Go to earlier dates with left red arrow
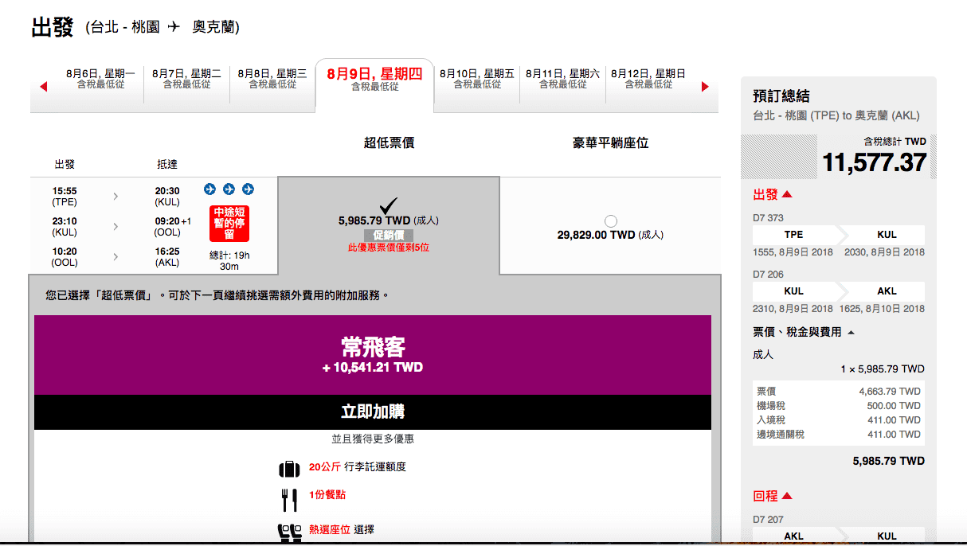This screenshot has width=967, height=546. coord(43,87)
